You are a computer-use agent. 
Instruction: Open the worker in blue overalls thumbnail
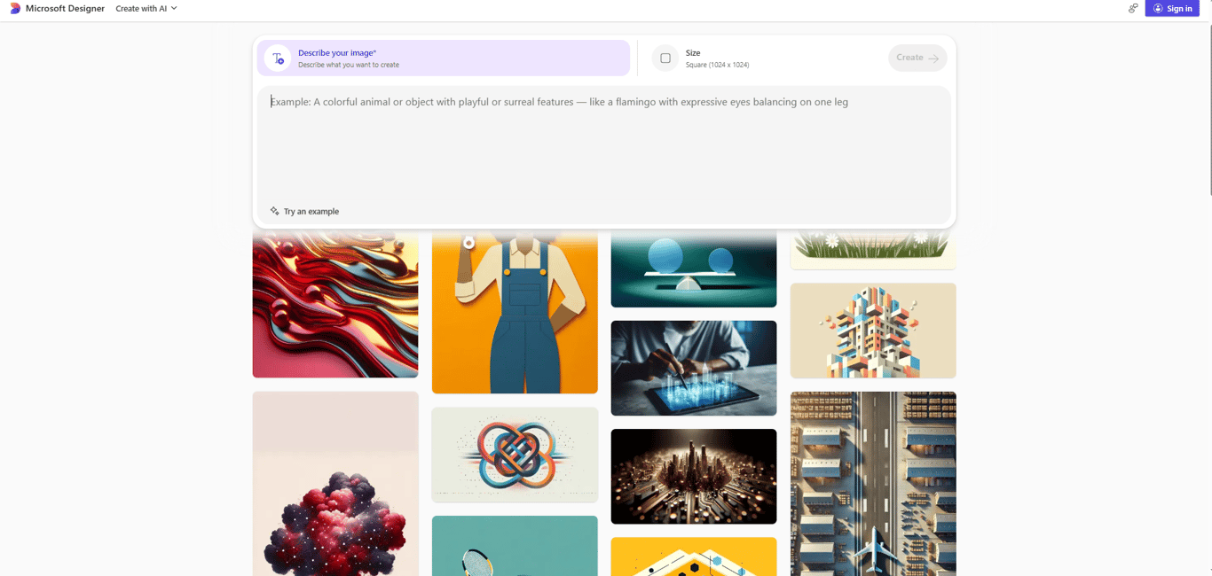(515, 312)
